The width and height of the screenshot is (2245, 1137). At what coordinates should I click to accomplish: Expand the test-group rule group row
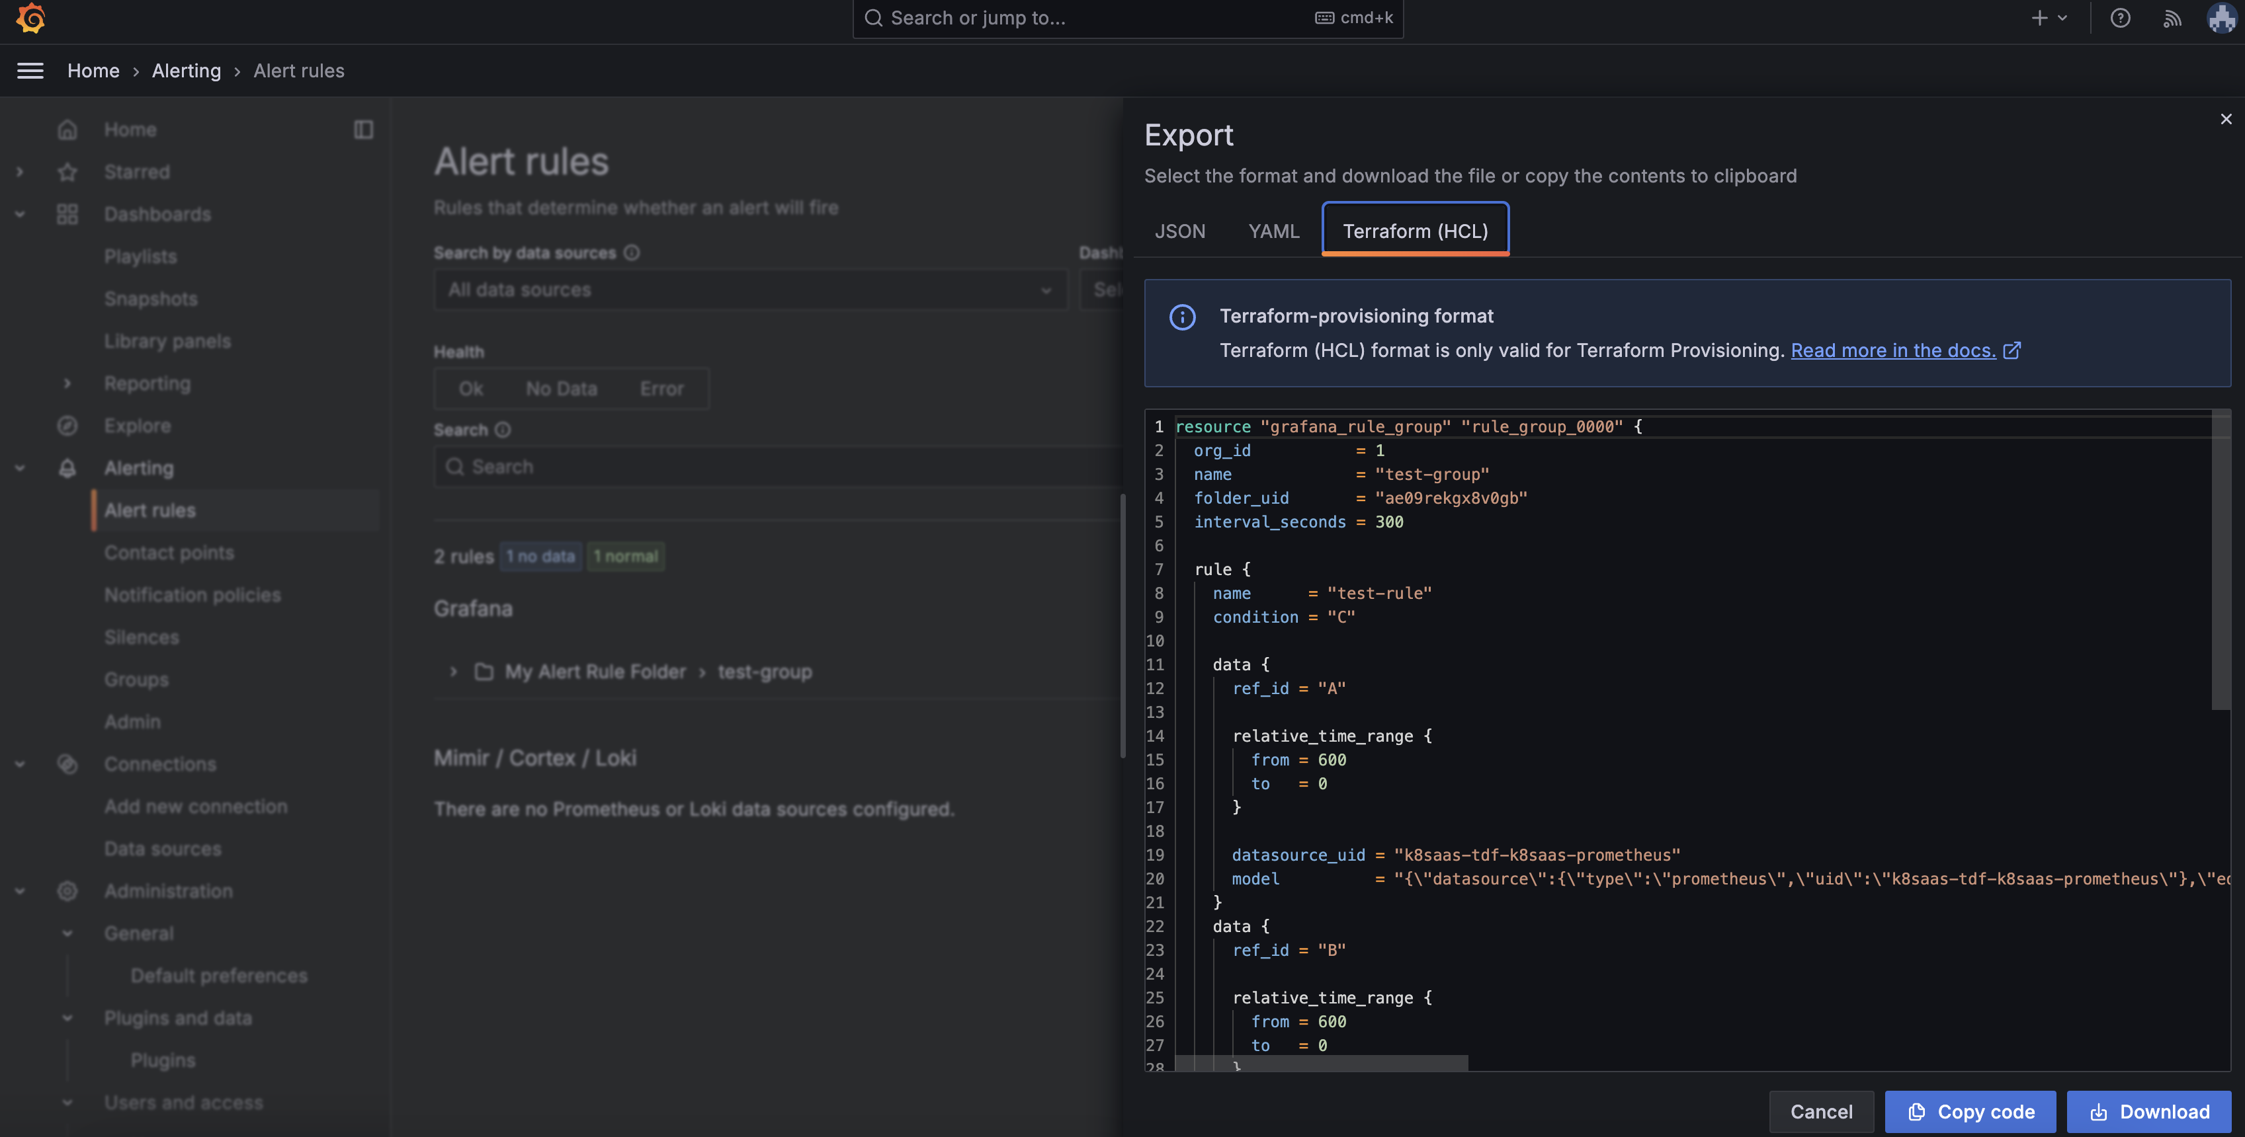(453, 672)
